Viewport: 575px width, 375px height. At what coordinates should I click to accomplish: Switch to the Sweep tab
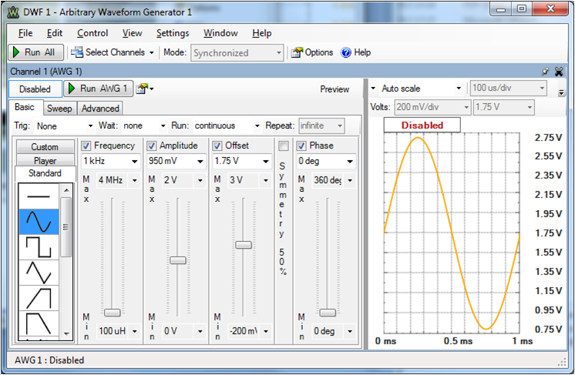[59, 109]
